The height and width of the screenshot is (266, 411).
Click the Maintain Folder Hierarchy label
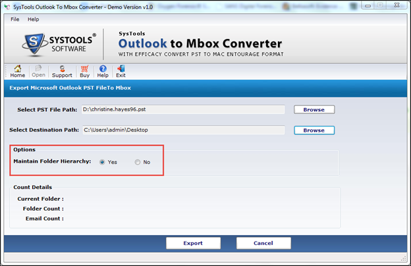pos(52,161)
